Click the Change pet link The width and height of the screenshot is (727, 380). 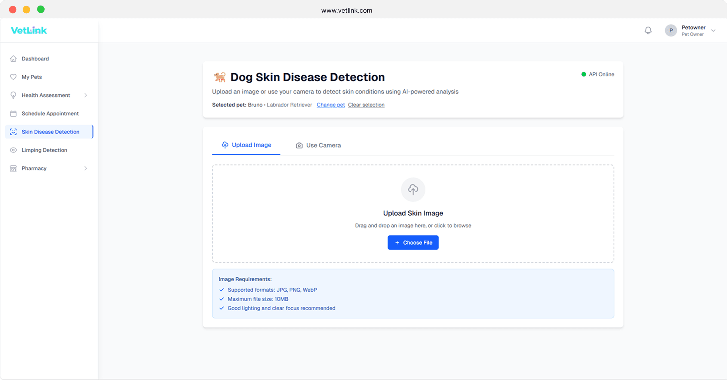tap(331, 105)
